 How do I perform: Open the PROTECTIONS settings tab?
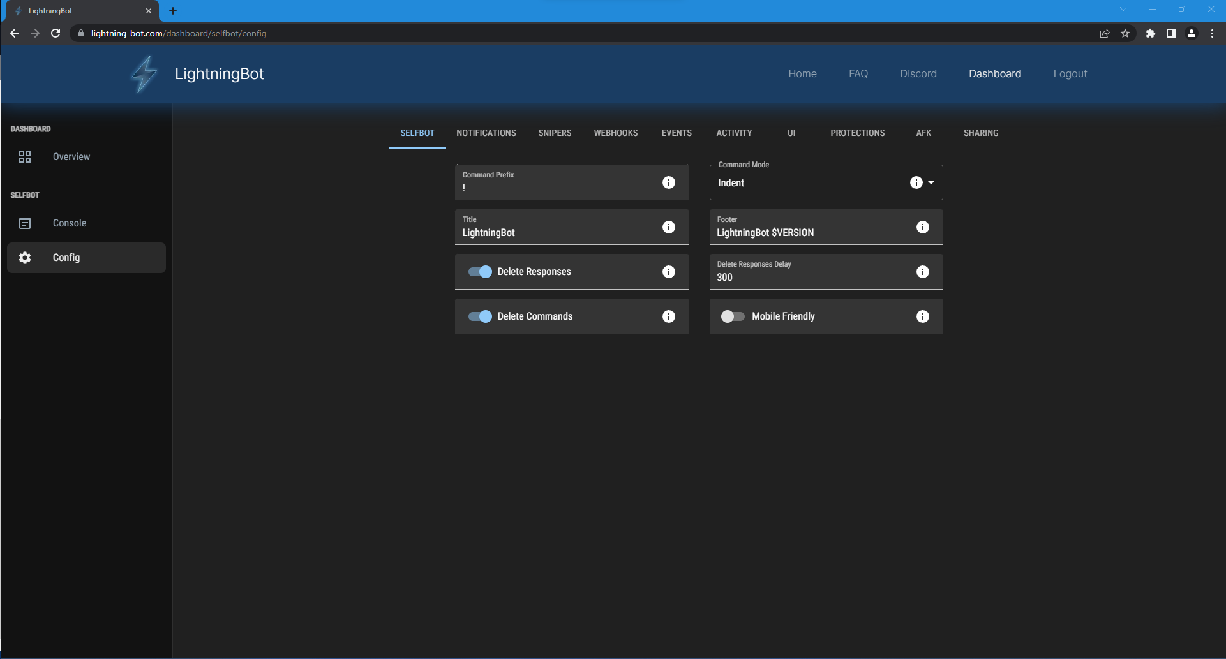[x=858, y=133]
